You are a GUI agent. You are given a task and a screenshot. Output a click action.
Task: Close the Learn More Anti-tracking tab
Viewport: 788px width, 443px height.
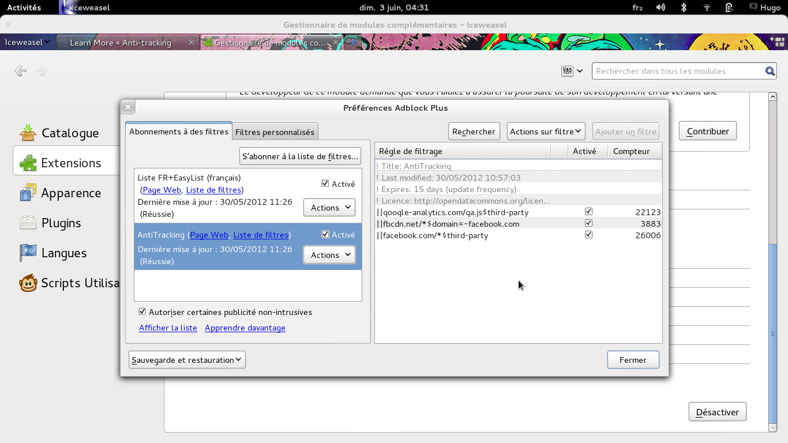pyautogui.click(x=192, y=42)
